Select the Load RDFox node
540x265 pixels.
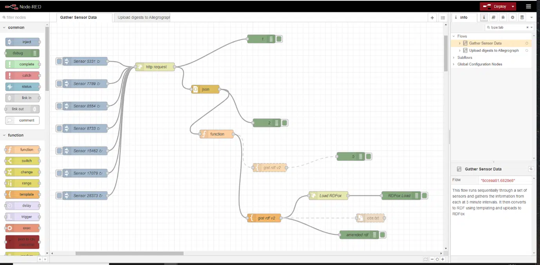tap(329, 196)
